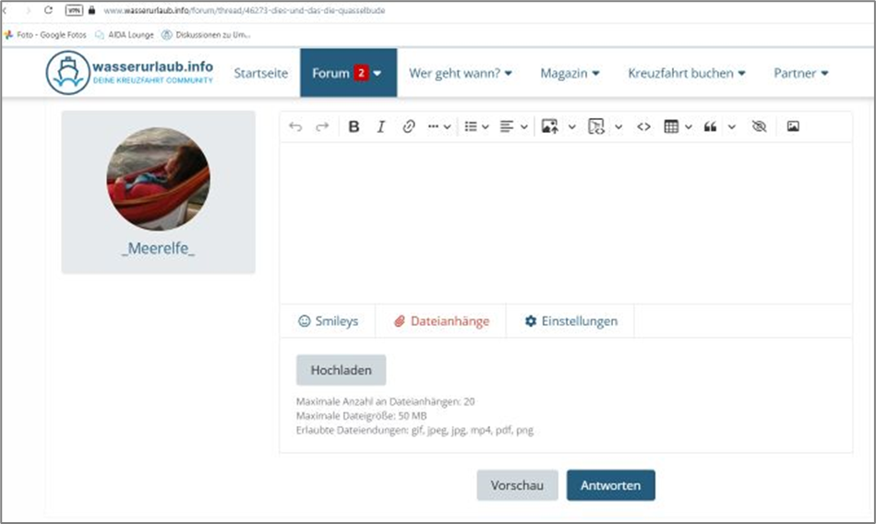The width and height of the screenshot is (876, 524).
Task: Switch to the Einstellungen tab
Action: (570, 321)
